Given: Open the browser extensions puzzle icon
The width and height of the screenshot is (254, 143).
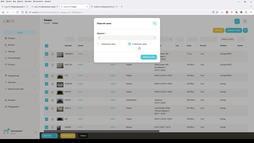Looking at the screenshot, I should click(246, 12).
